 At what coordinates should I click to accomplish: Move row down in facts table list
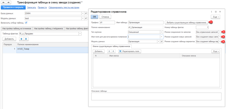[x=26, y=39]
